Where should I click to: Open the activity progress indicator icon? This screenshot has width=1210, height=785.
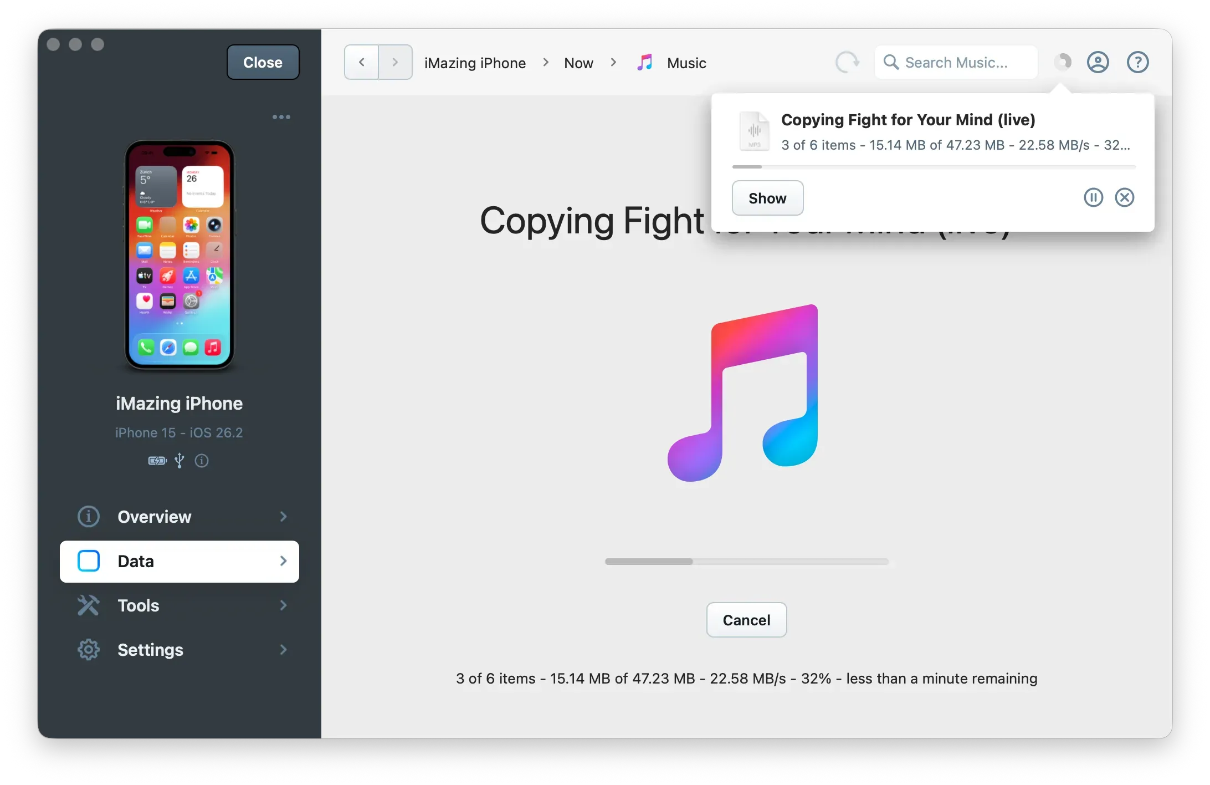(x=1062, y=62)
